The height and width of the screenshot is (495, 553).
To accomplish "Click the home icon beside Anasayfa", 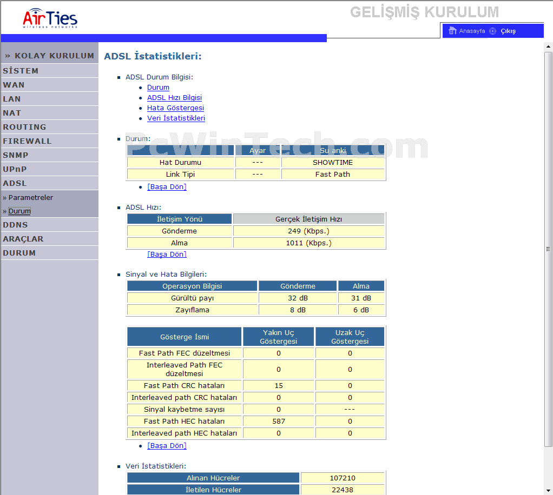I will pos(452,31).
